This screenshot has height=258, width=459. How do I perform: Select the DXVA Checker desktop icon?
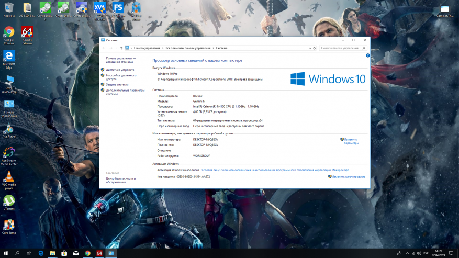pos(99,8)
